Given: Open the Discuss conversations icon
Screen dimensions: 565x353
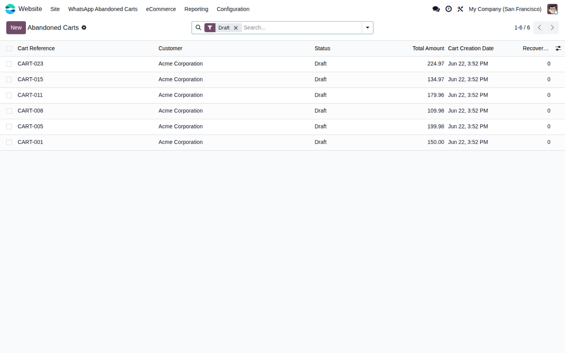Looking at the screenshot, I should (436, 9).
